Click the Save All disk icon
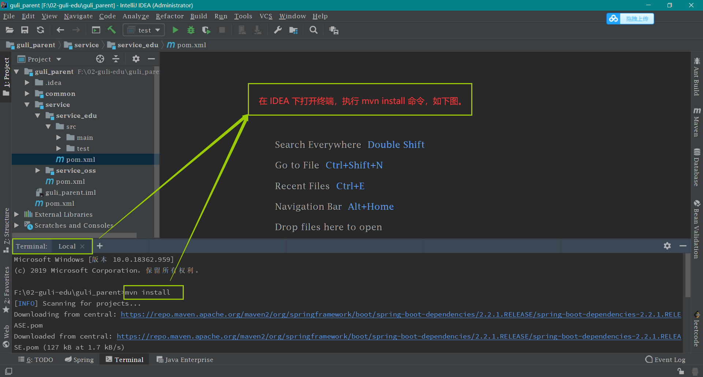This screenshot has width=703, height=377. tap(25, 30)
